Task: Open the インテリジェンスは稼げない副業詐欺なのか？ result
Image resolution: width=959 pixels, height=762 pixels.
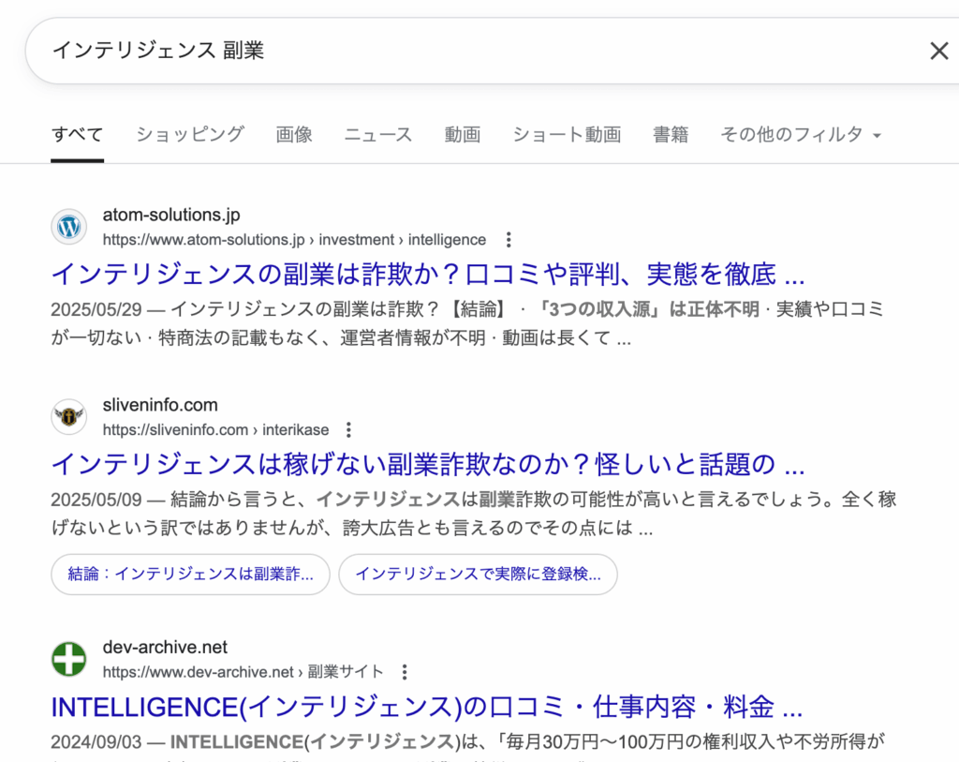Action: pos(427,464)
